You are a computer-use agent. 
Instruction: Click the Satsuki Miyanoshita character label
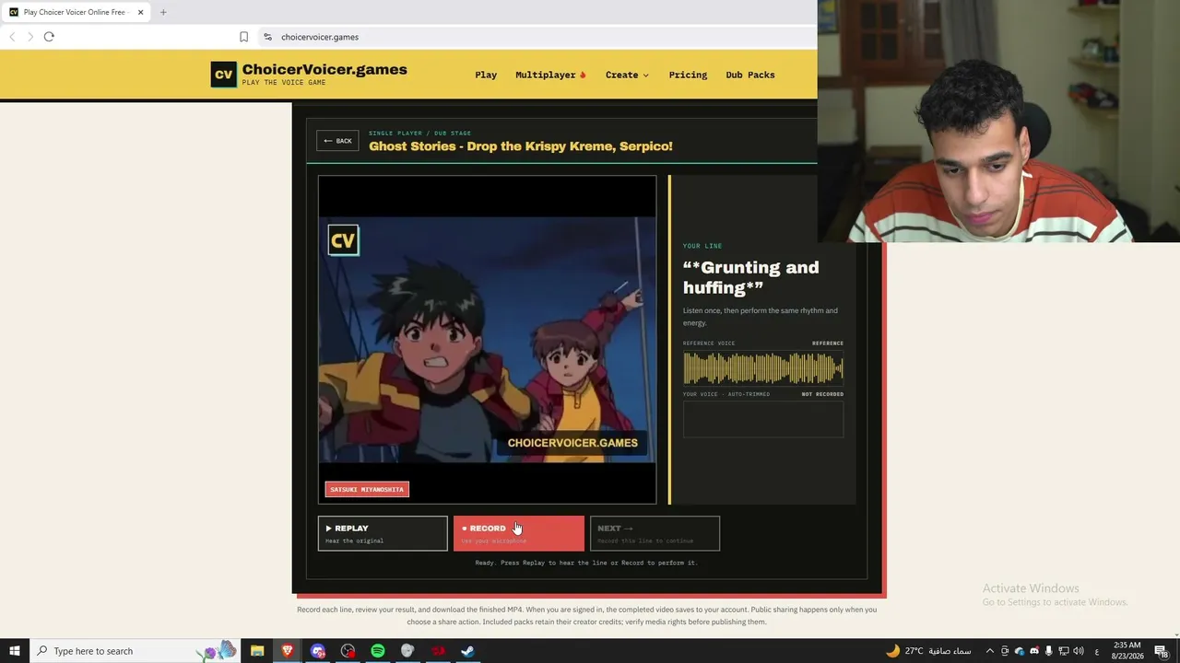[x=367, y=489]
